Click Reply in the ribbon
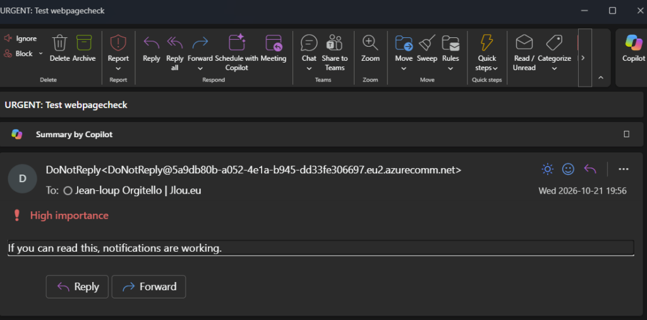 tap(152, 48)
